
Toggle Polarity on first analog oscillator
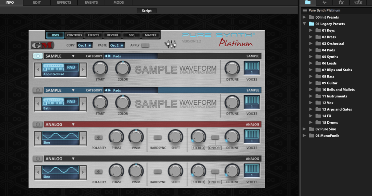point(99,137)
